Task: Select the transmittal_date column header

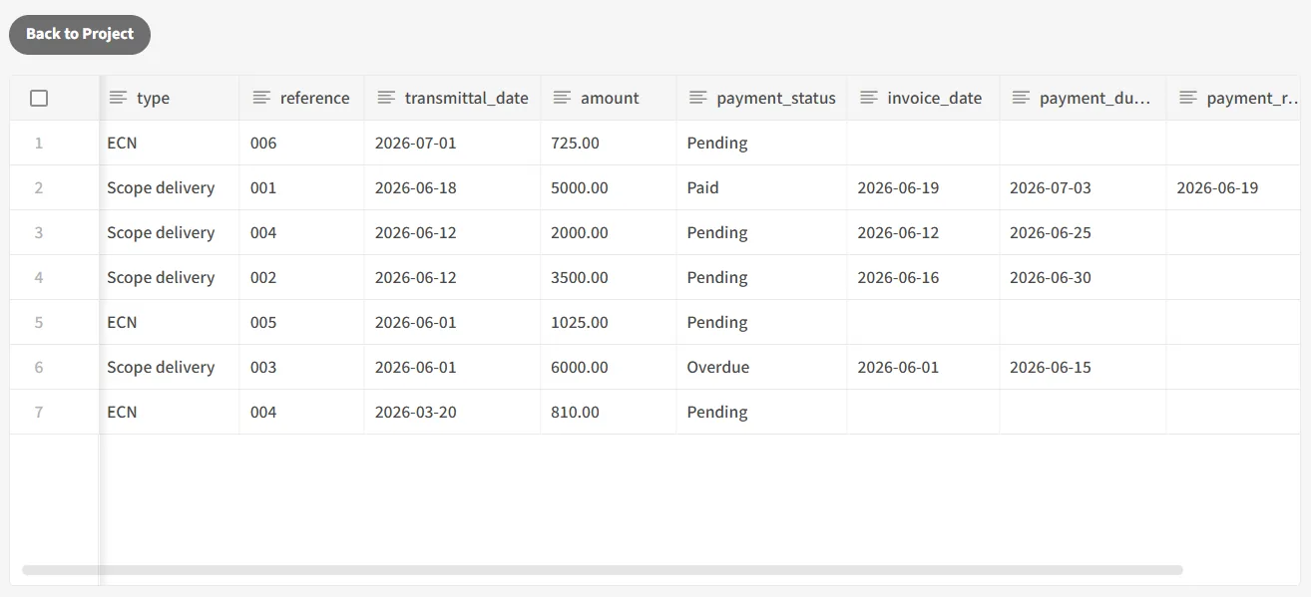Action: 453,98
